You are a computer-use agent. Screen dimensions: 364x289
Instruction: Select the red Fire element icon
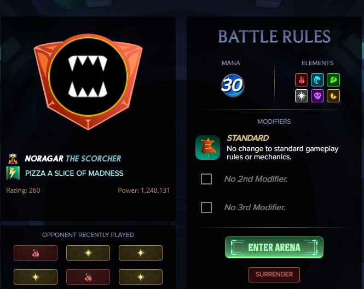(301, 80)
